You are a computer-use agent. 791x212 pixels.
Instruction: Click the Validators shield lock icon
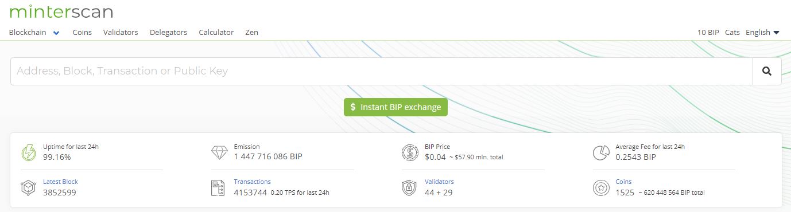(409, 188)
